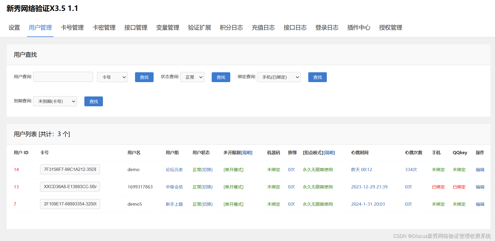Click 编辑 for user demo5
Screen dimensions: 495x241
(480, 204)
